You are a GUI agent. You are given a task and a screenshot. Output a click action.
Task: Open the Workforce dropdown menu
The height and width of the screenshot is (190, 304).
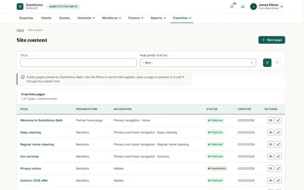(x=112, y=18)
